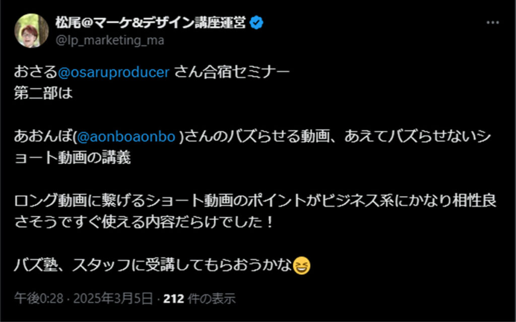Click the laughing emoji ending the tweet
This screenshot has width=516, height=322.
[301, 266]
